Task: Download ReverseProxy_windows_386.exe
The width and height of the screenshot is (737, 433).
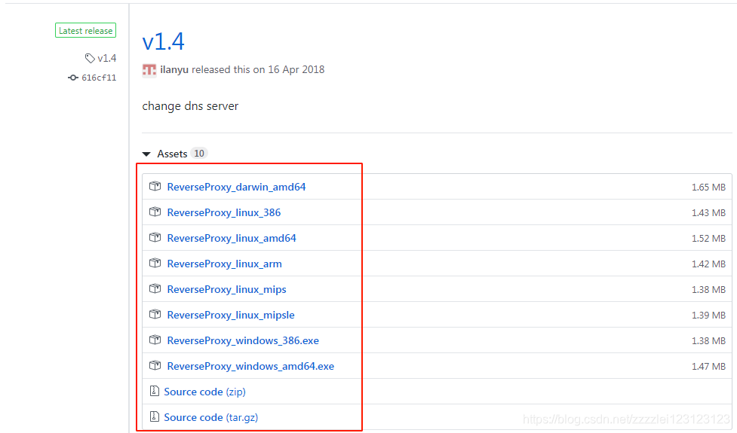Action: point(243,340)
